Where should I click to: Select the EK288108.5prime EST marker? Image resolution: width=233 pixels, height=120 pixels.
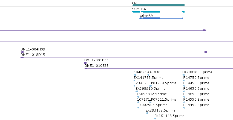click(x=183, y=75)
